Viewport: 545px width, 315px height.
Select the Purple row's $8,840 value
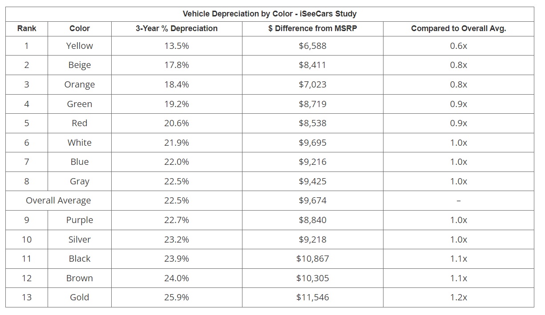pos(312,220)
